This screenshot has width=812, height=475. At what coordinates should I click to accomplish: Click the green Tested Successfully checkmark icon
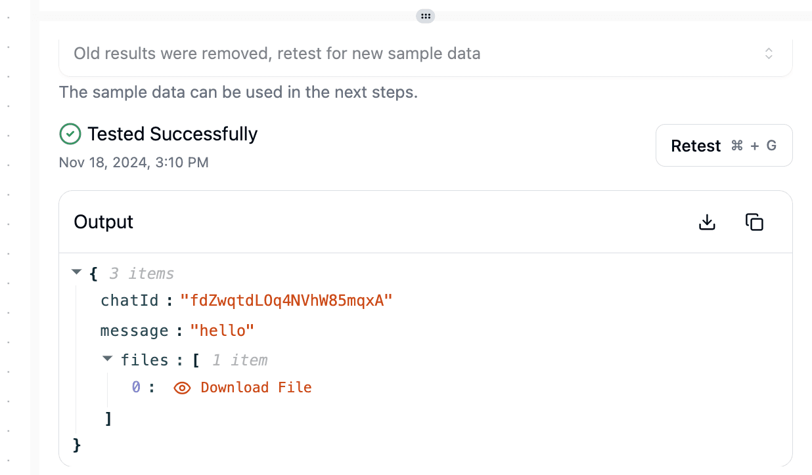click(x=70, y=134)
